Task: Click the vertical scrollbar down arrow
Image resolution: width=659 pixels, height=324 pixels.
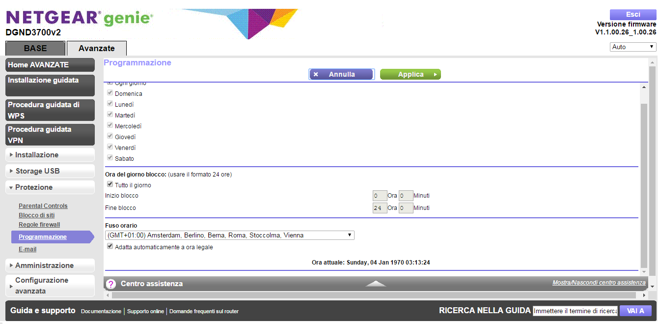Action: [643, 270]
